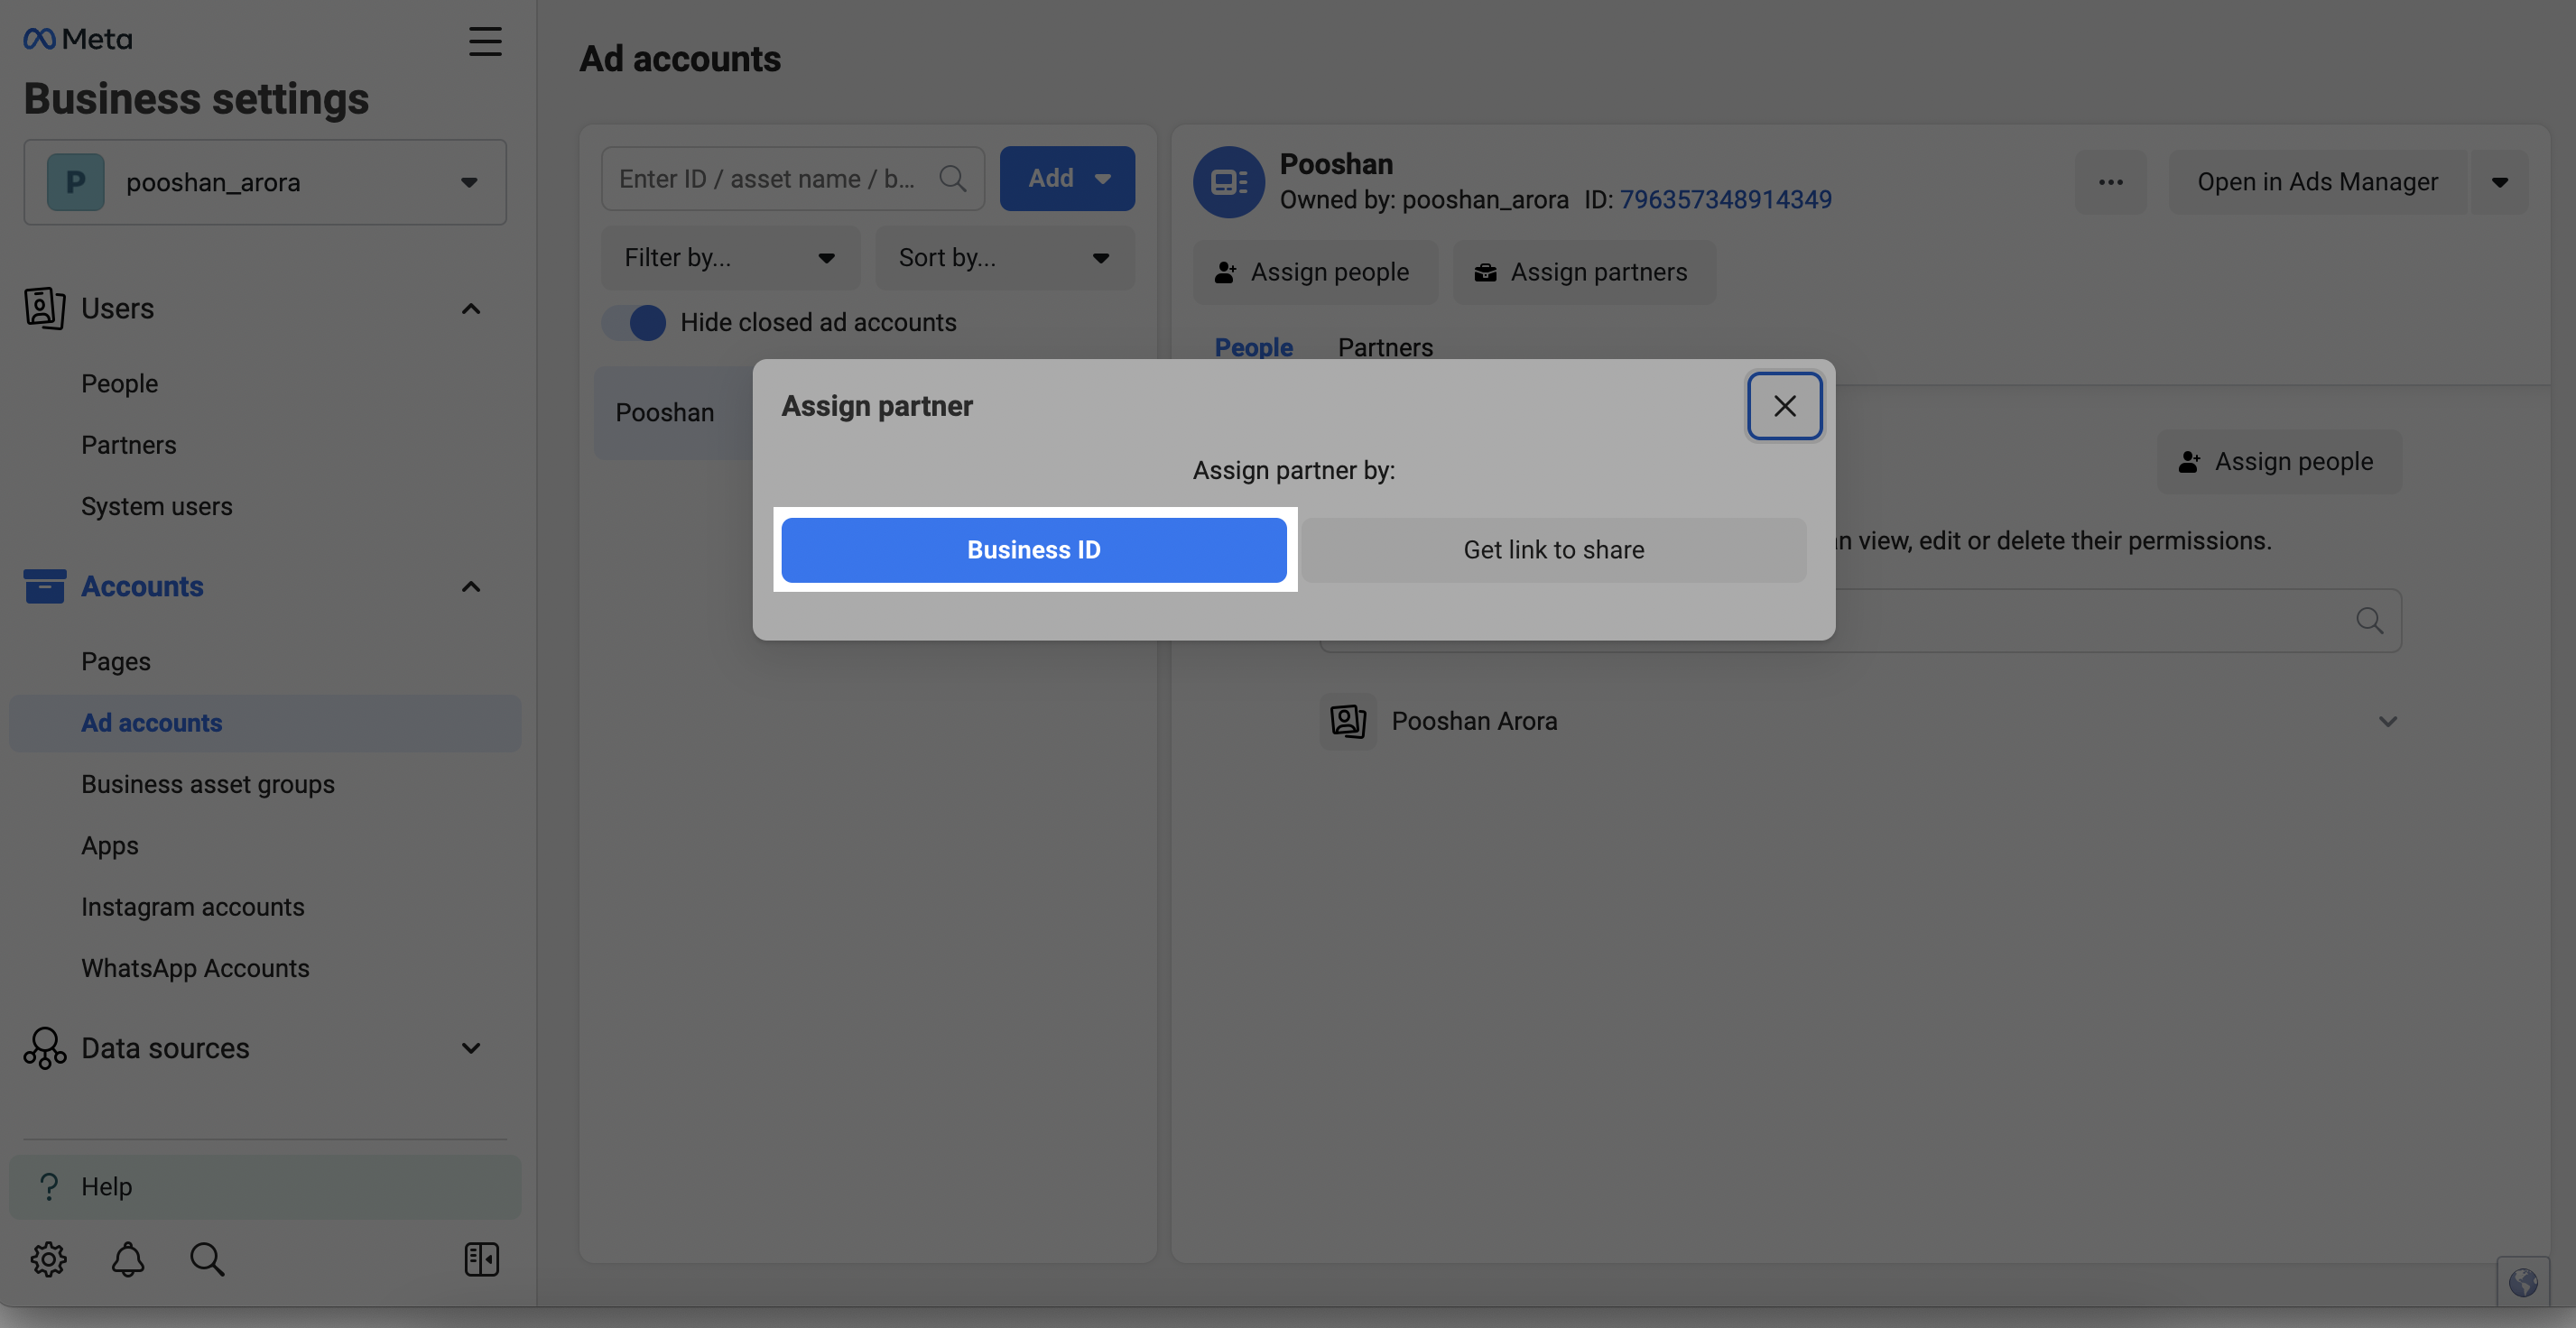The height and width of the screenshot is (1328, 2576).
Task: Open the settings gear icon
Action: [x=48, y=1259]
